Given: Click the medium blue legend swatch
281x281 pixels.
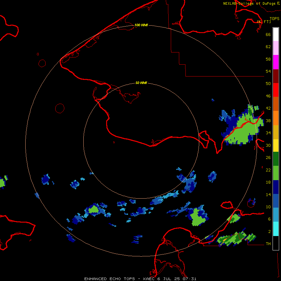Looking at the screenshot, I should 276,201.
